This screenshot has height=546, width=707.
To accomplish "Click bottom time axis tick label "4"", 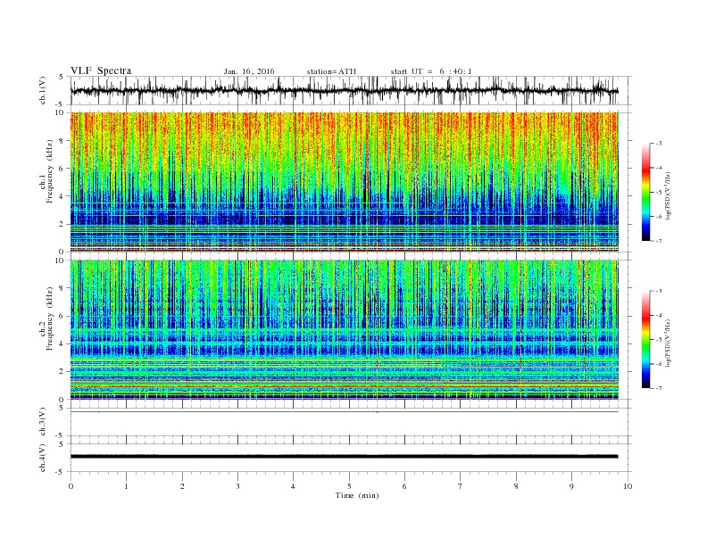I will [x=293, y=486].
